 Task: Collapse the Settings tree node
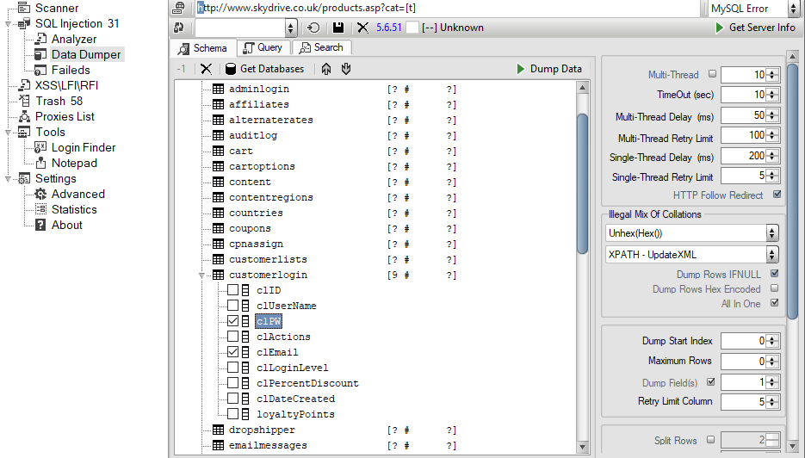(8, 179)
